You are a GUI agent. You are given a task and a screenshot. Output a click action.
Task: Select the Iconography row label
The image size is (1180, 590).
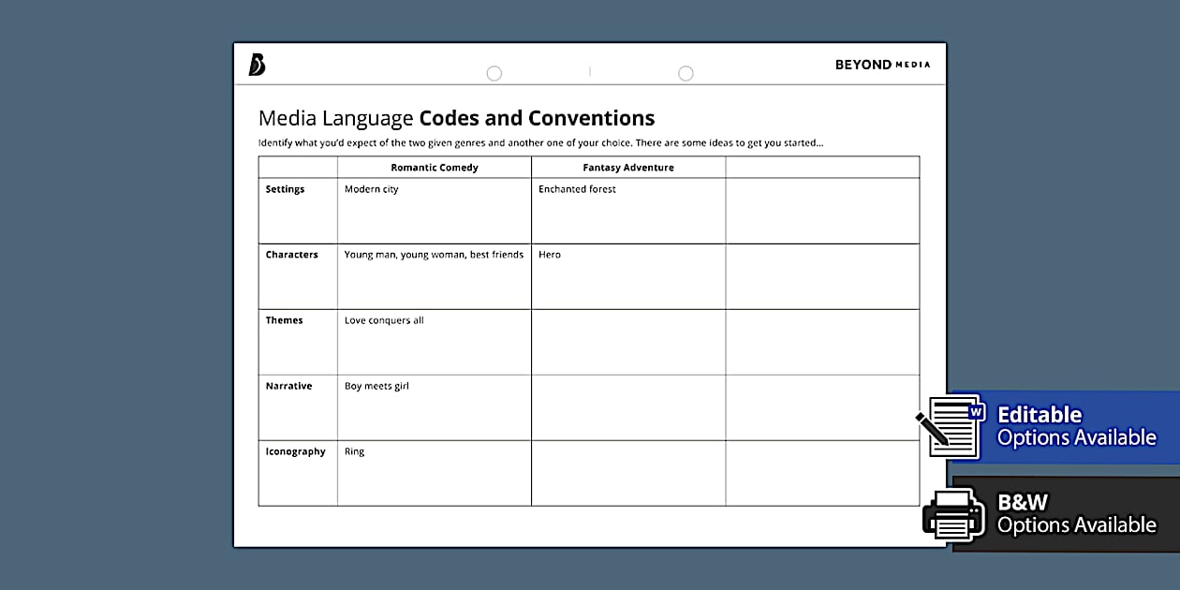pyautogui.click(x=295, y=451)
